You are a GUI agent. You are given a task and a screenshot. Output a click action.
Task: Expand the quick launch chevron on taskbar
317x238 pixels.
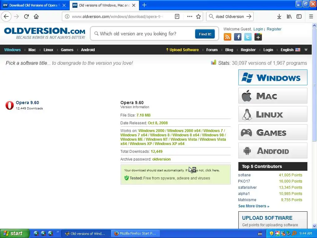tap(58, 232)
